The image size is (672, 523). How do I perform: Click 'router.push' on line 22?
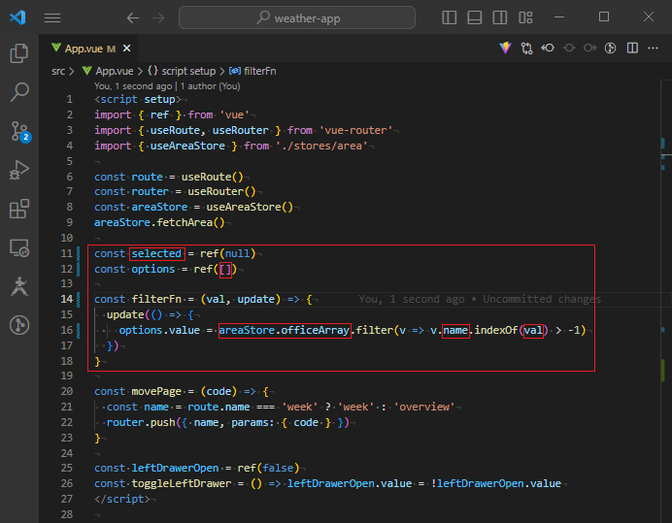tap(141, 422)
